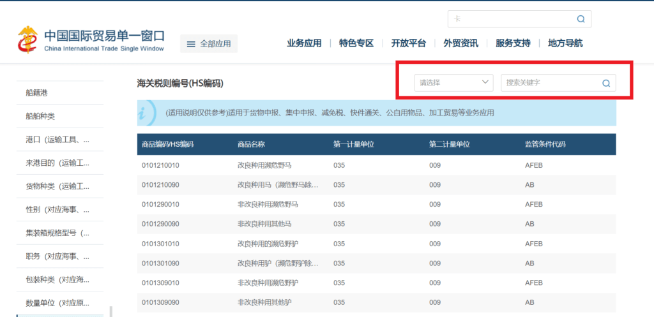Viewport: 654px width, 317px height.
Task: Open the 外贸资讯 menu
Action: coord(461,43)
